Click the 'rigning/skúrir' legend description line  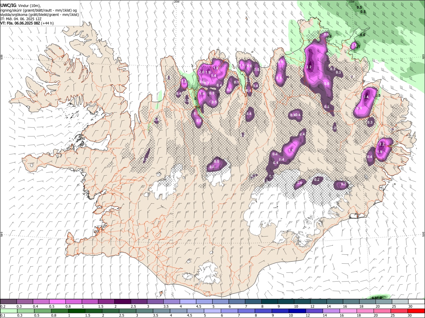coord(39,10)
